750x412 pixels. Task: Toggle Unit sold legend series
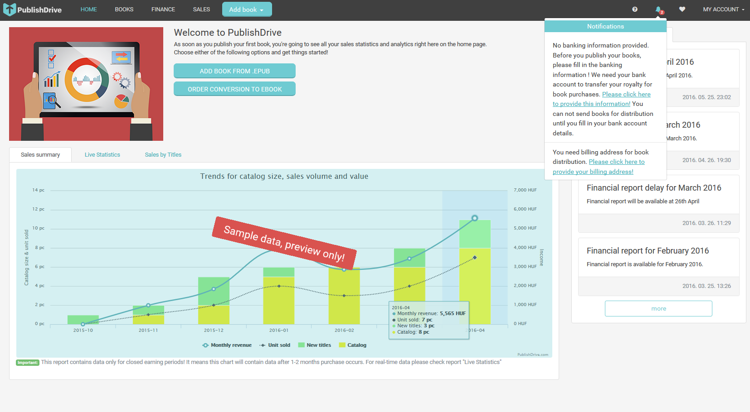275,345
